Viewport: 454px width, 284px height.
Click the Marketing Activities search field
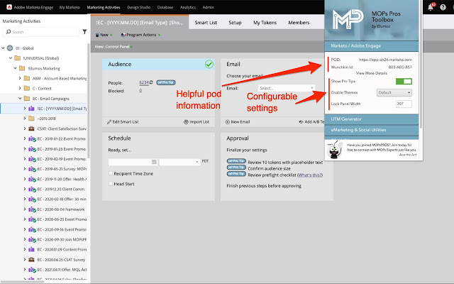point(42,32)
